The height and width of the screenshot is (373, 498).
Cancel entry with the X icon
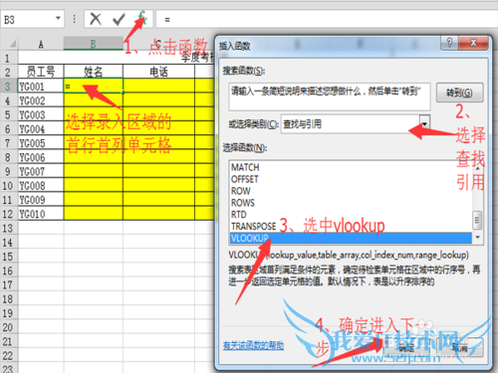[96, 19]
